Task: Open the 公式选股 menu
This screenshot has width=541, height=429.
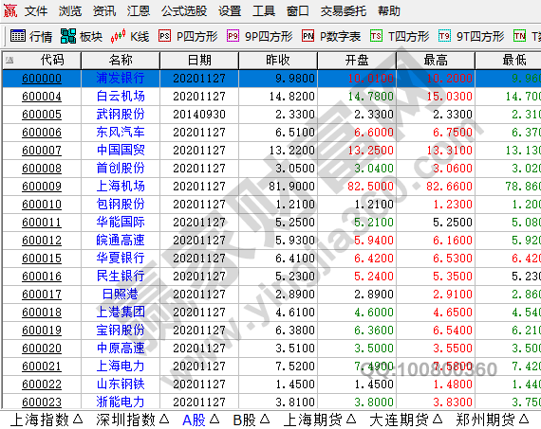Action: pyautogui.click(x=184, y=11)
